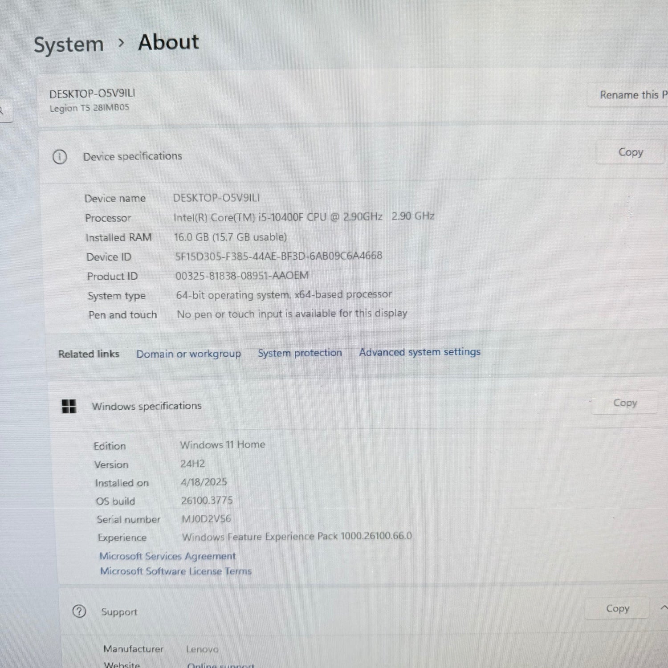Select the Edition value Windows 11 Home

click(222, 444)
